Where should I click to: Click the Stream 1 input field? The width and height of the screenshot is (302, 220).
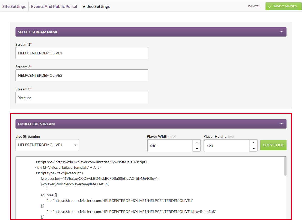click(82, 53)
